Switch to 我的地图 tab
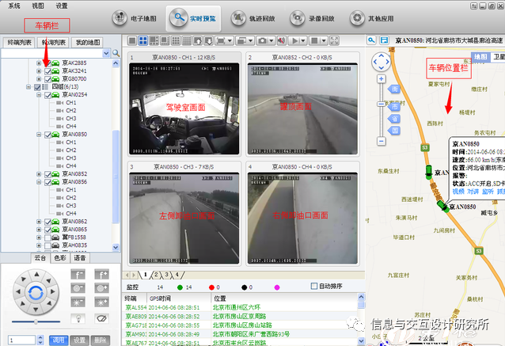The width and height of the screenshot is (505, 346). (x=88, y=42)
